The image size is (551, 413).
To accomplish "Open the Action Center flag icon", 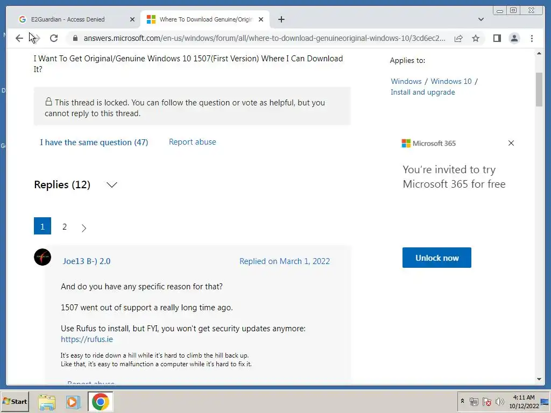I will click(486, 402).
